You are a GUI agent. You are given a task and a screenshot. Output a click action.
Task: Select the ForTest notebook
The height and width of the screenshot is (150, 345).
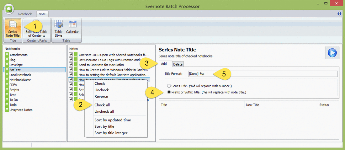35,70
